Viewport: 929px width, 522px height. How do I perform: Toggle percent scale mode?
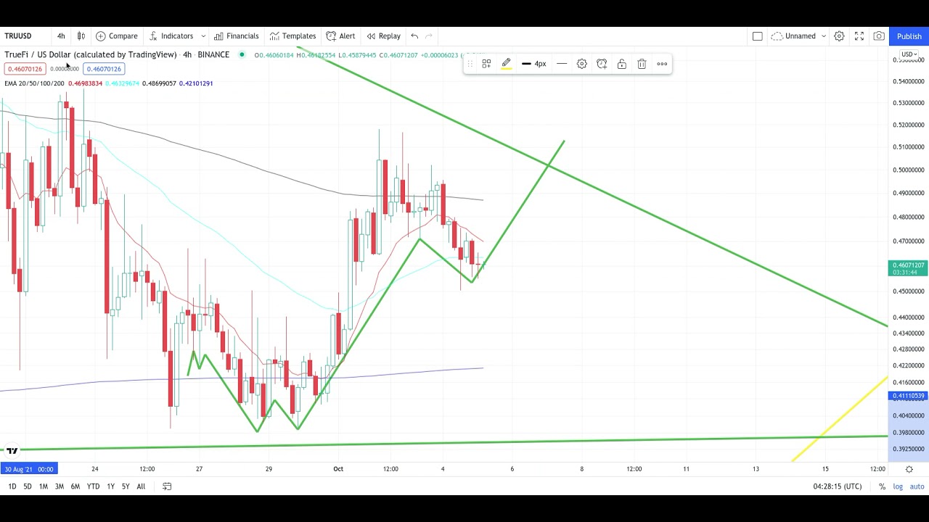(882, 486)
